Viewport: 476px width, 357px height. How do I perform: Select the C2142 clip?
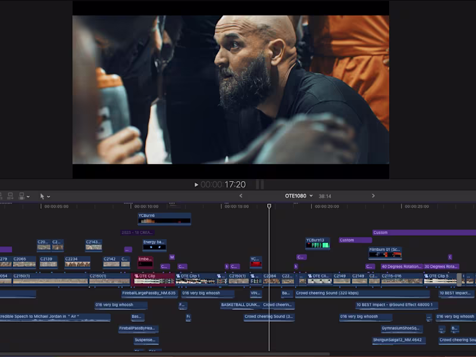[x=111, y=262]
